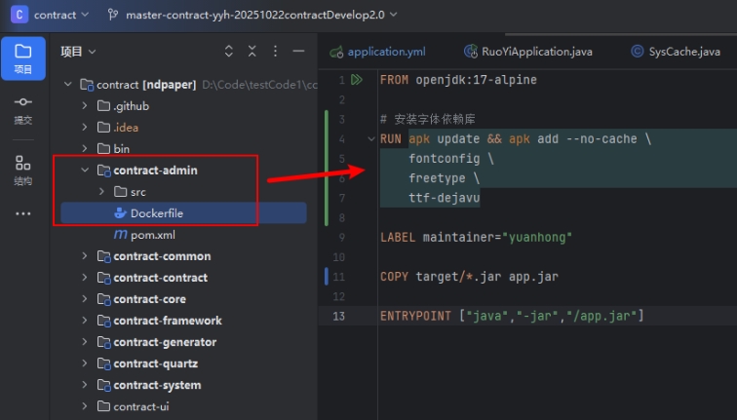Screen dimensions: 737x420
Task: Click RuoYiApplication.java tab class icon
Action: [x=471, y=52]
